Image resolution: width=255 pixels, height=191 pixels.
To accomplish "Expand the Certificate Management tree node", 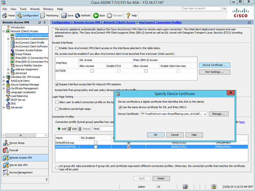I will pyautogui.click(x=3, y=88).
